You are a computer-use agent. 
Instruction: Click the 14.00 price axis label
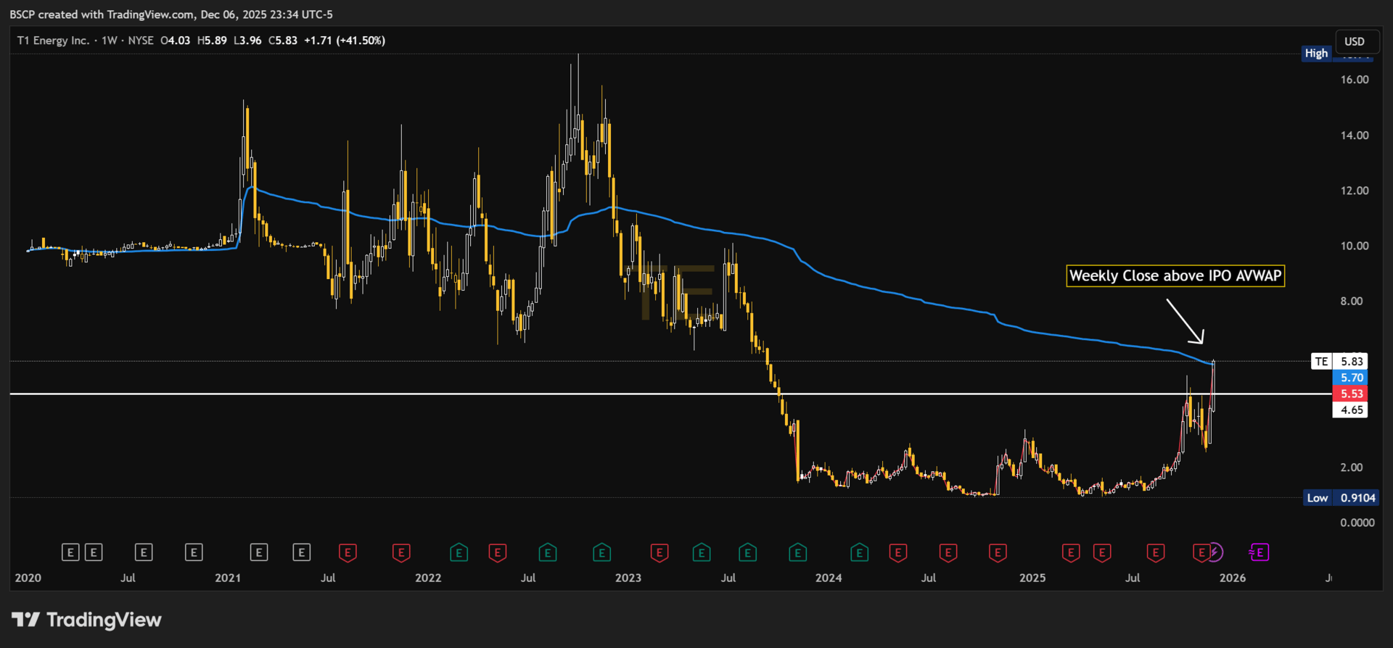tap(1355, 136)
